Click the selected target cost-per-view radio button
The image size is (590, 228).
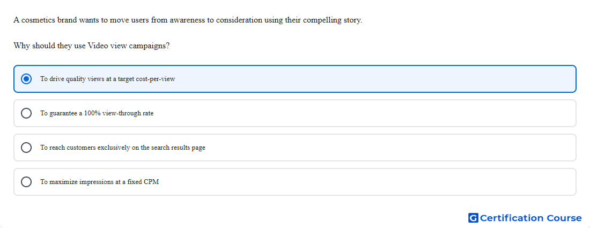tap(26, 79)
